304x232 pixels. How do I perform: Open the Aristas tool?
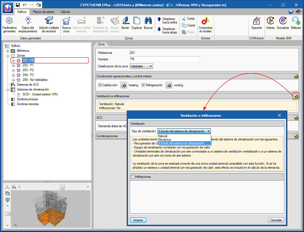tap(270, 23)
